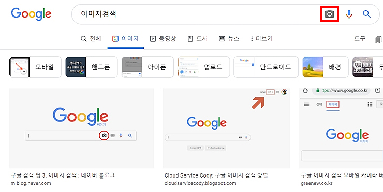Filter by the 핸드폰 chip
This screenshot has height=192, width=383.
point(92,67)
